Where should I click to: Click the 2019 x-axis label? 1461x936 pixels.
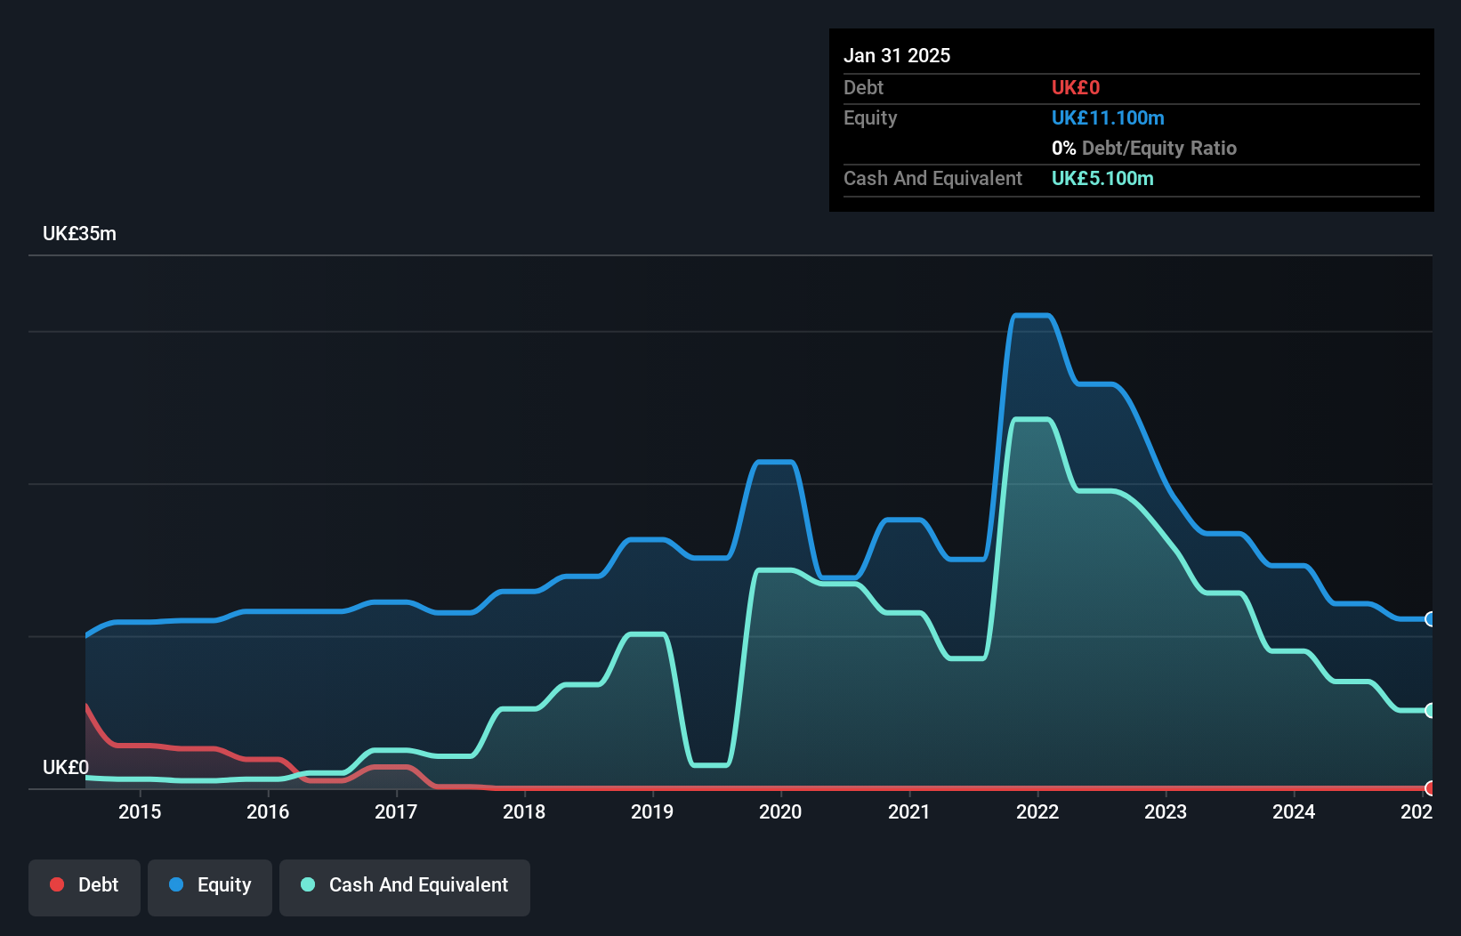point(652,811)
